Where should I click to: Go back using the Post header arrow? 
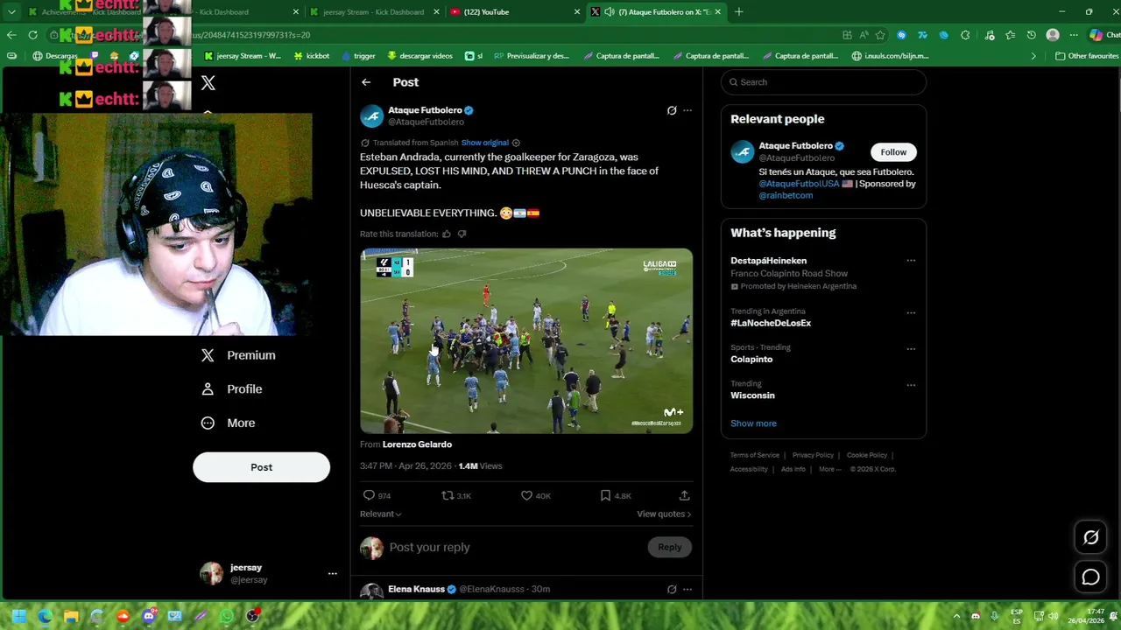pos(366,82)
